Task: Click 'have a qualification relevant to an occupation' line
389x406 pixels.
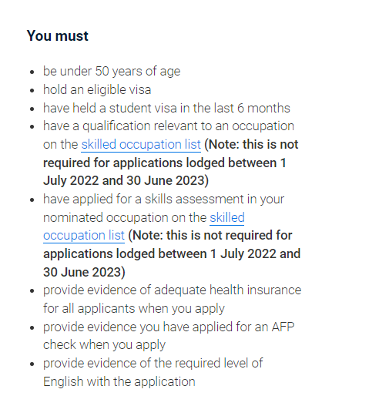Action: 169,126
